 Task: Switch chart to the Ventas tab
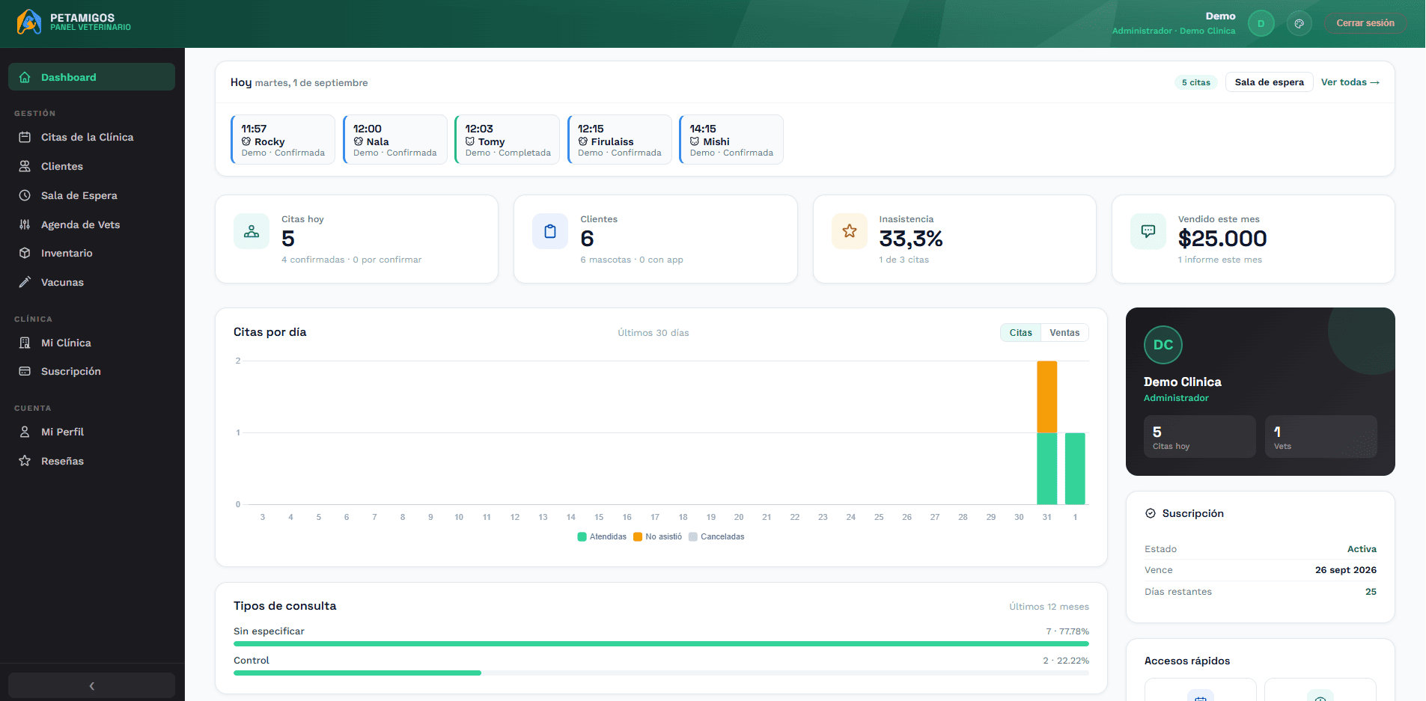coord(1064,333)
